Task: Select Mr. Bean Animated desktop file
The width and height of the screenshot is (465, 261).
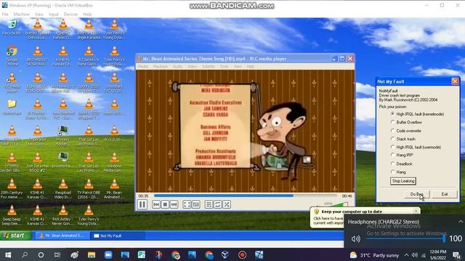Action: click(114, 189)
